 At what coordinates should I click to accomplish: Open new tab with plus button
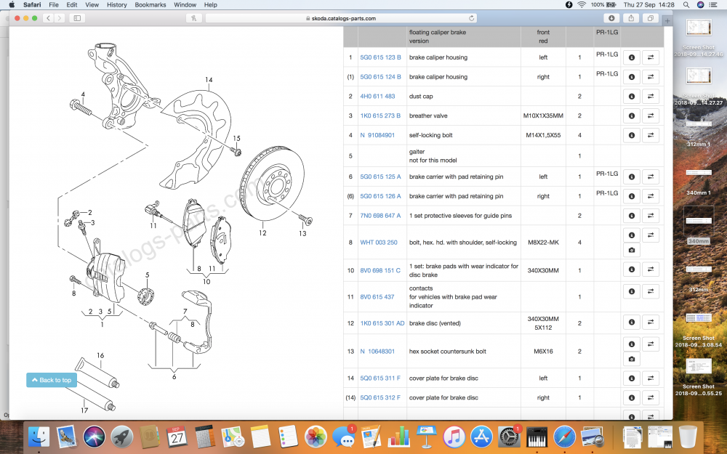coord(667,21)
